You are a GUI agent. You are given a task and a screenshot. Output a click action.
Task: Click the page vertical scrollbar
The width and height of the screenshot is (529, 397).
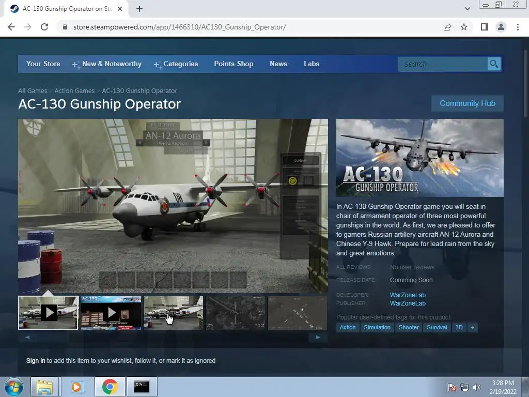(525, 84)
